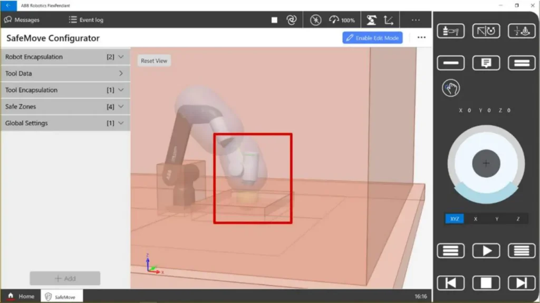
Task: Click the SafeMove Configurator title
Action: [x=53, y=38]
